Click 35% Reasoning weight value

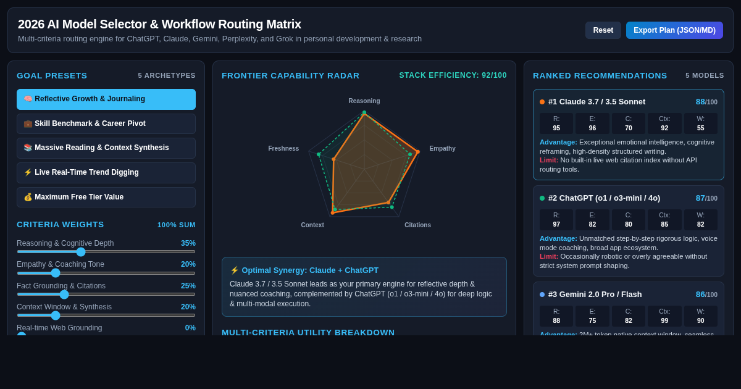188,243
